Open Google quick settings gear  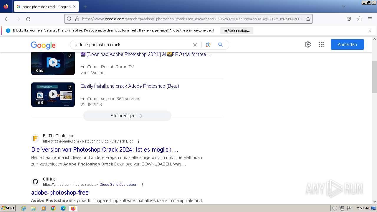(308, 44)
